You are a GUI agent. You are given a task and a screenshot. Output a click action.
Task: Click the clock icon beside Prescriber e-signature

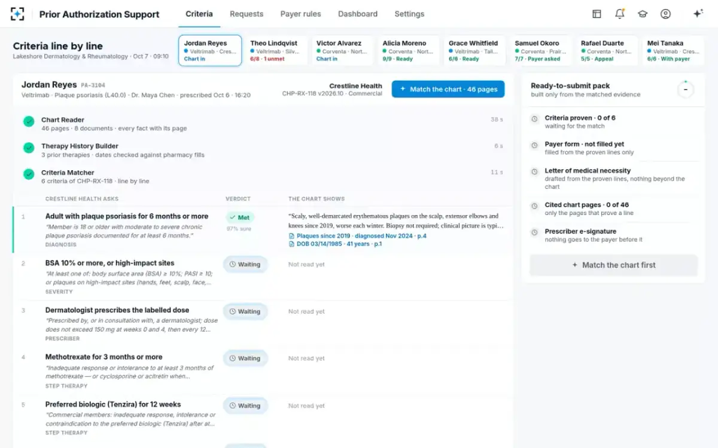pos(535,232)
